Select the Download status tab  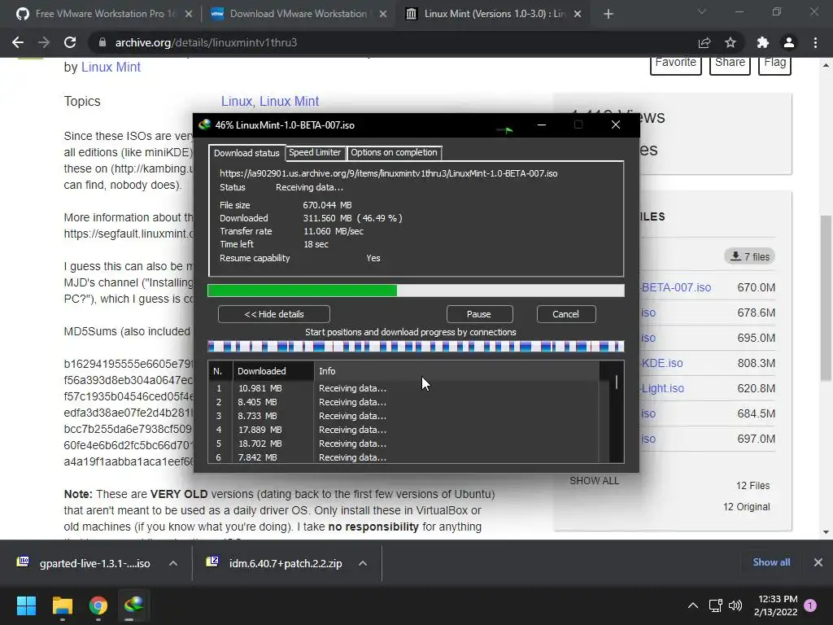(246, 153)
